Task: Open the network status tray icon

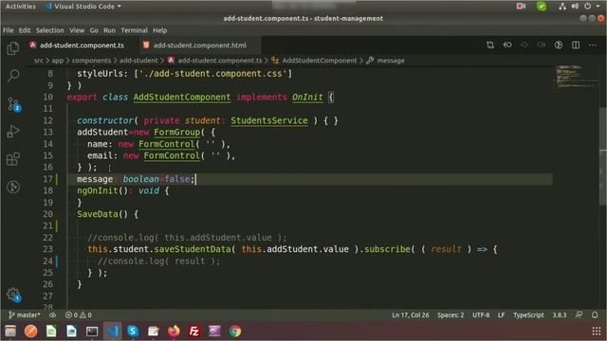Action: click(x=562, y=7)
